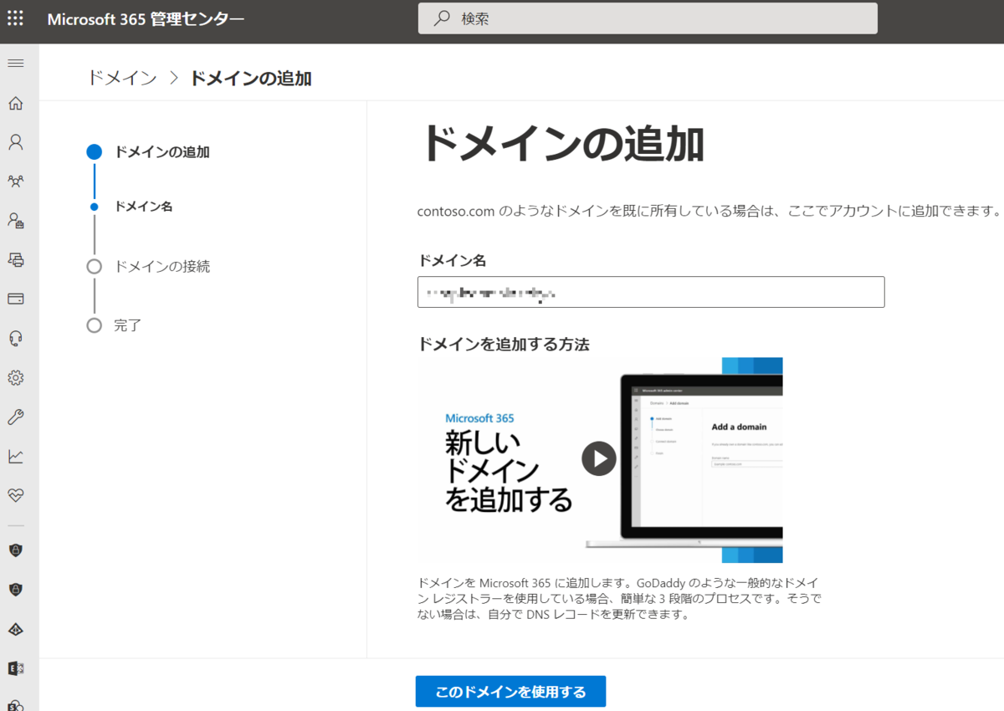Go back to ドメイン breadcrumb link
The width and height of the screenshot is (1004, 711).
(x=122, y=78)
